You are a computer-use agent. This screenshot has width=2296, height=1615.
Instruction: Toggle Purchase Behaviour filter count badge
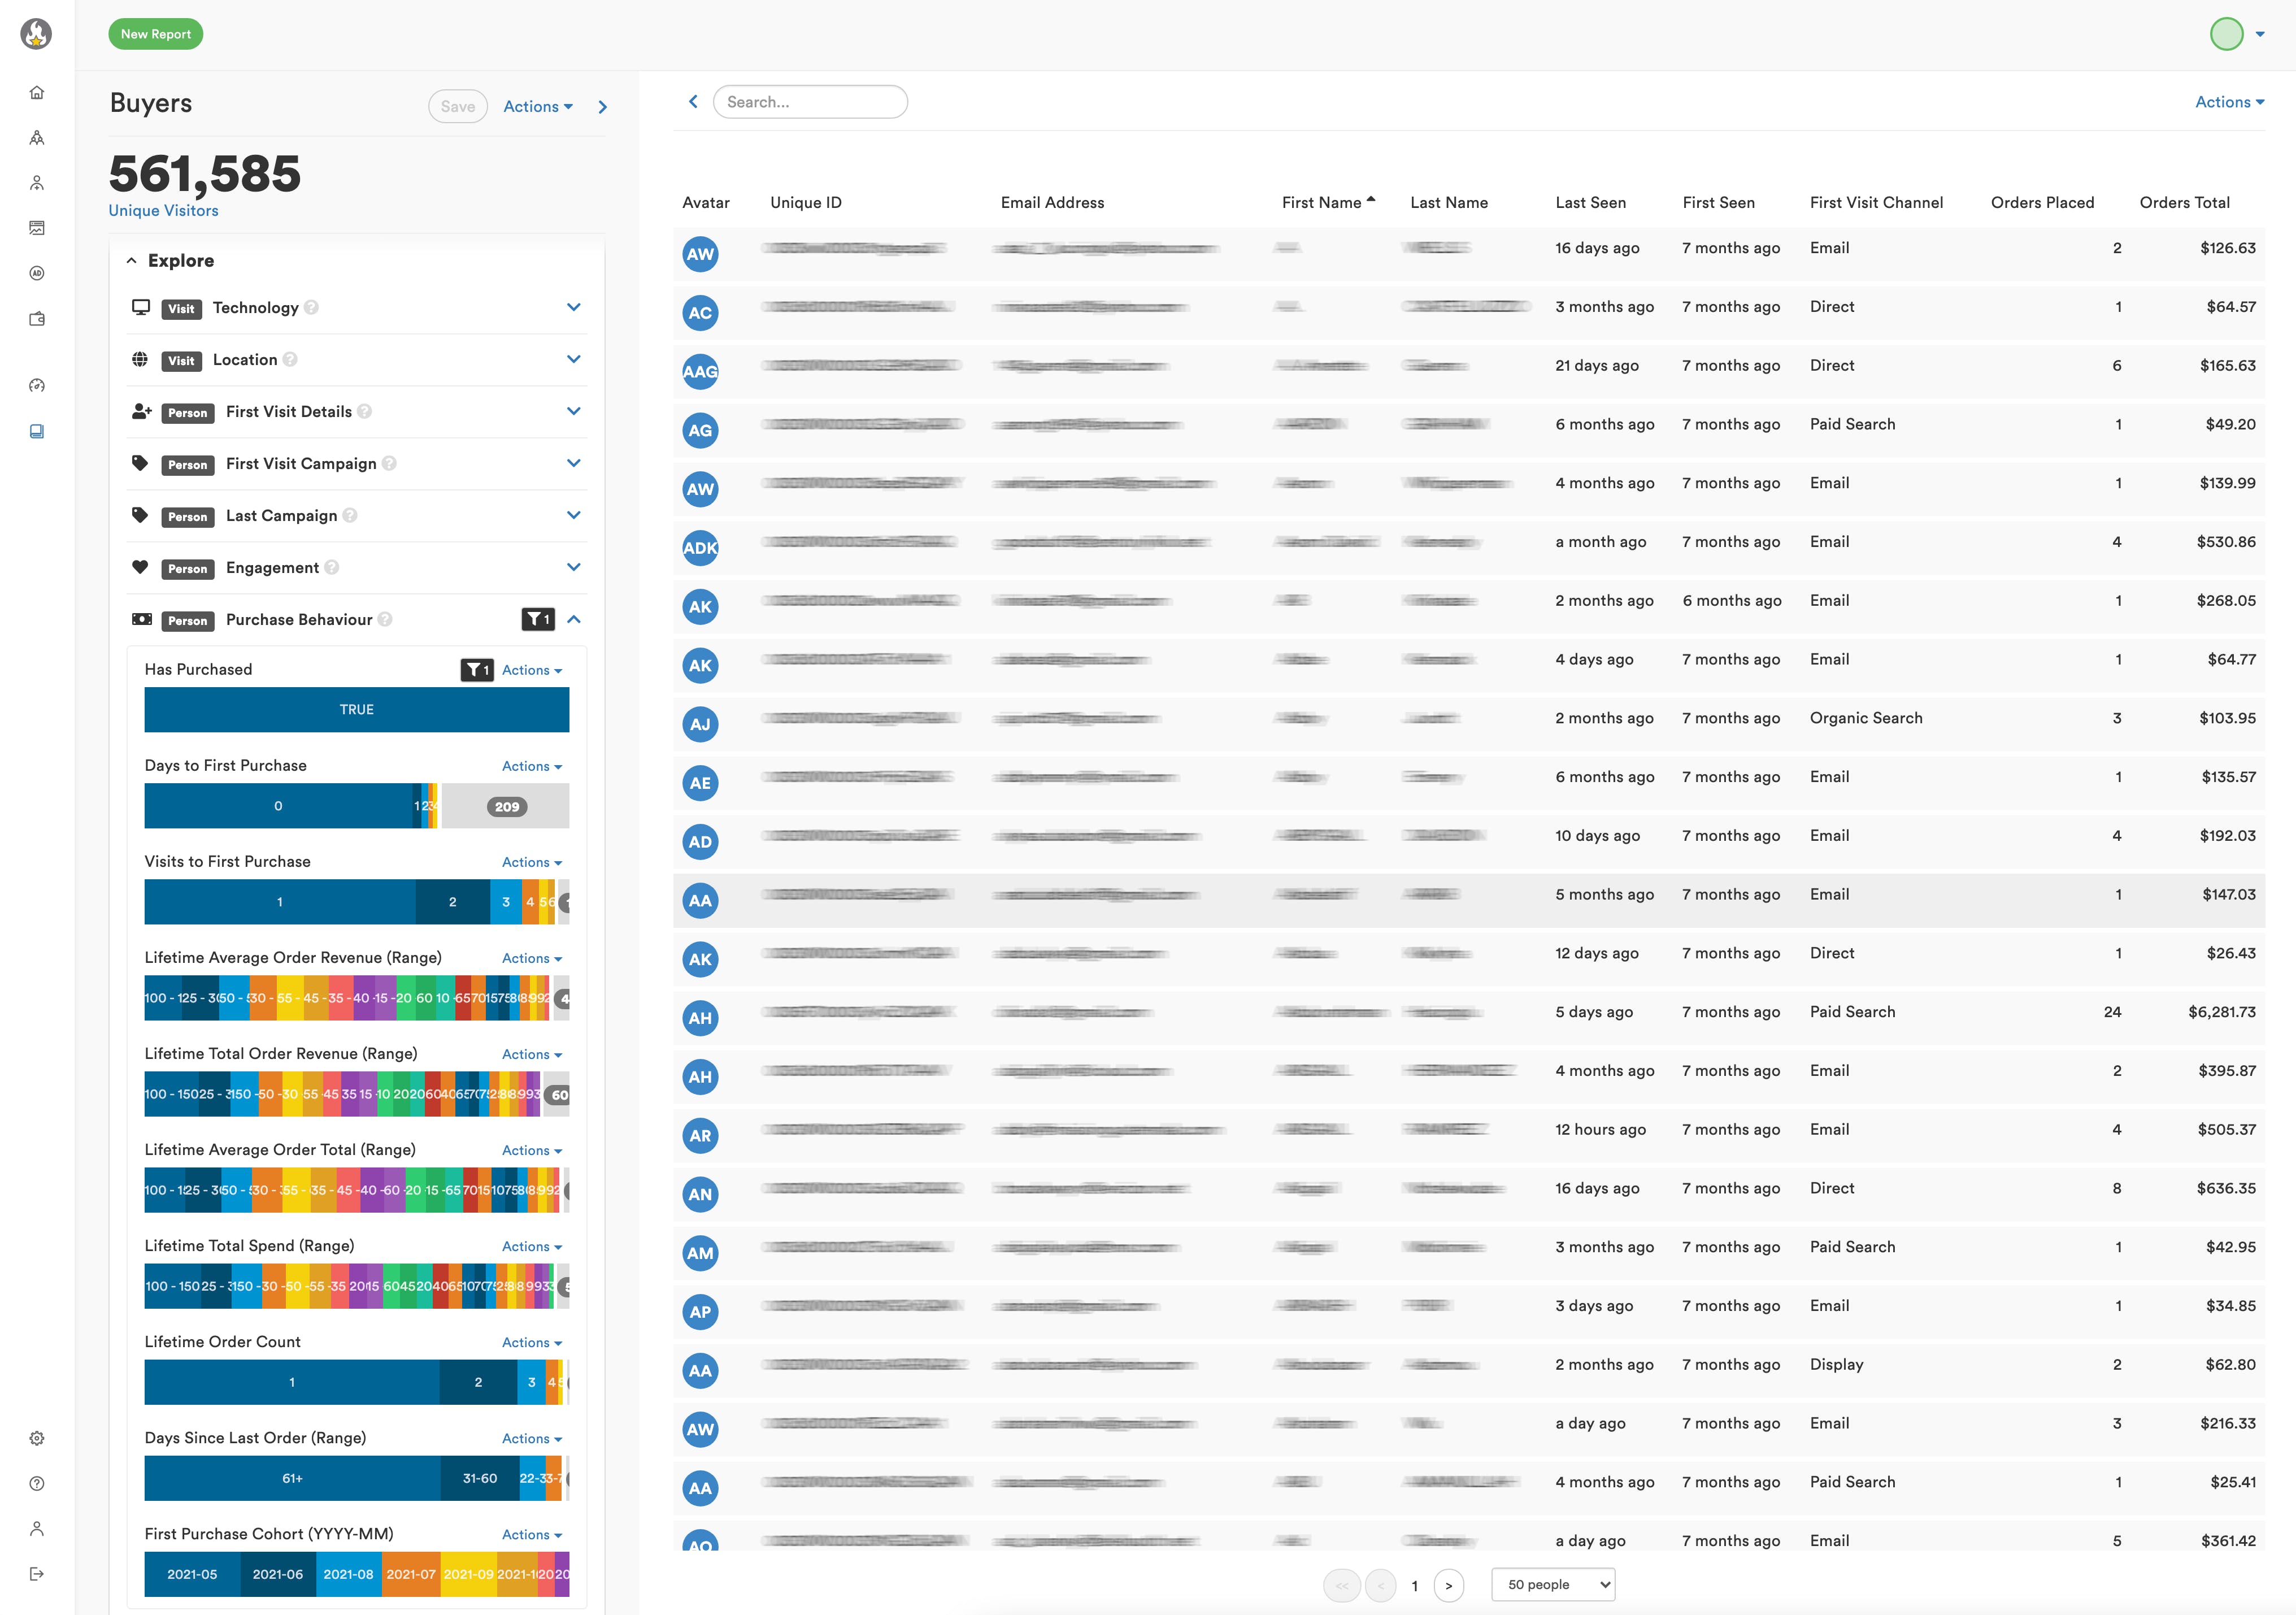pos(538,620)
